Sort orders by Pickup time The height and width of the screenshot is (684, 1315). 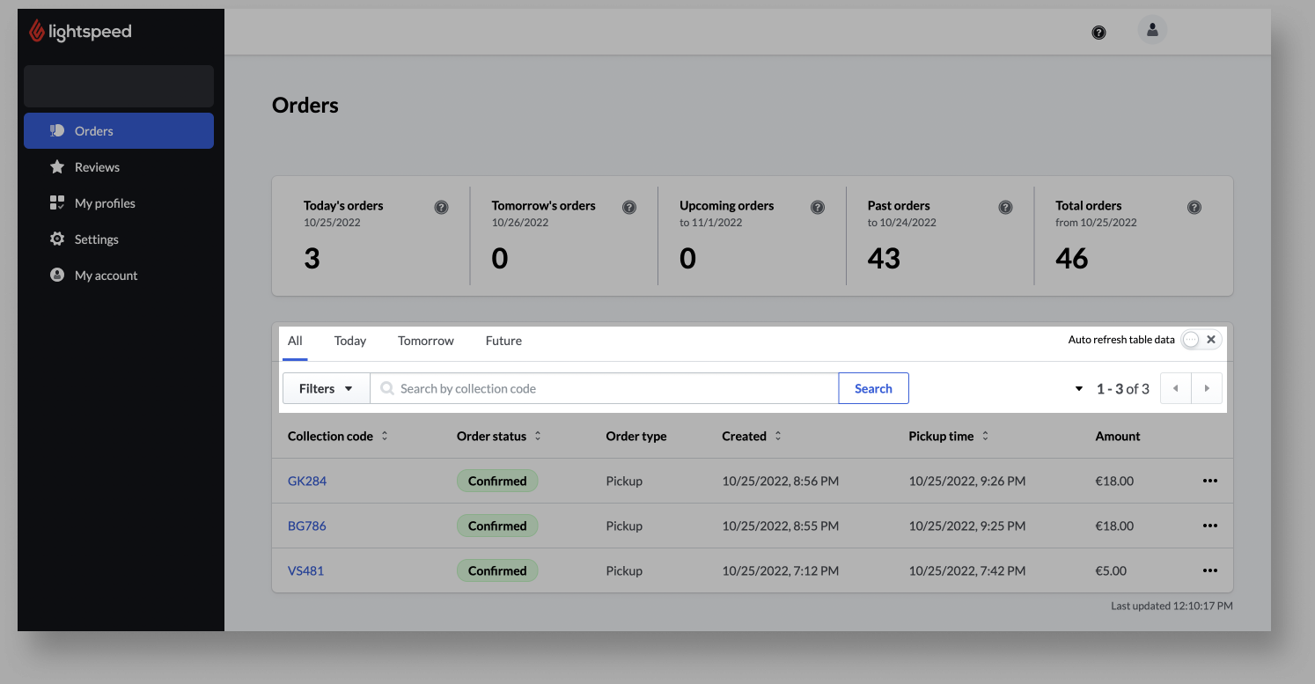pyautogui.click(x=985, y=436)
